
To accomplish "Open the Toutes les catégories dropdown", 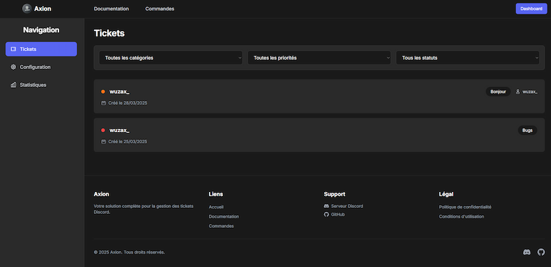I will tap(171, 58).
